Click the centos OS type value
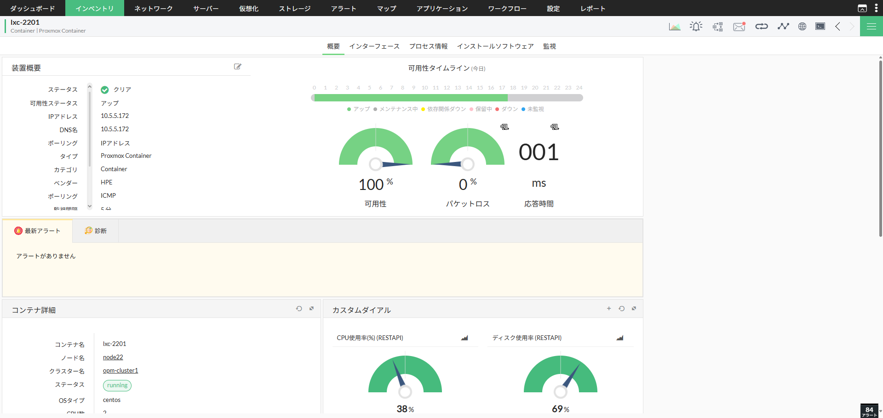The height and width of the screenshot is (418, 883). [112, 400]
